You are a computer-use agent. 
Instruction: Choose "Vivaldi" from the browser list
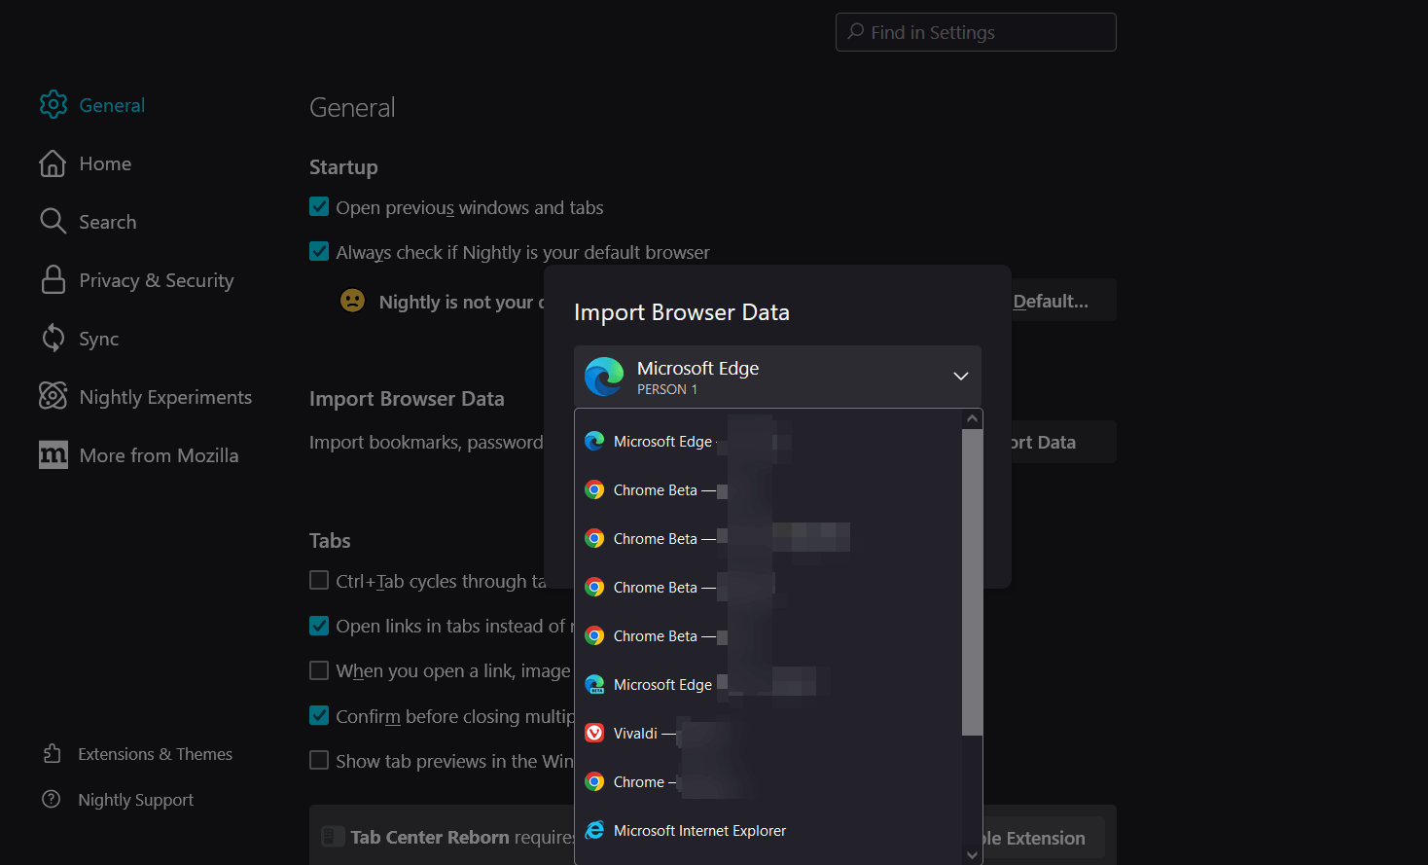(641, 733)
